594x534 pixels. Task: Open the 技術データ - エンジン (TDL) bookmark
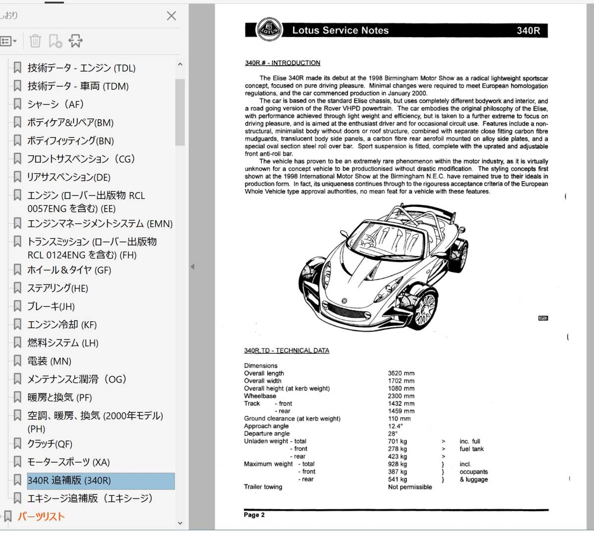click(x=81, y=68)
